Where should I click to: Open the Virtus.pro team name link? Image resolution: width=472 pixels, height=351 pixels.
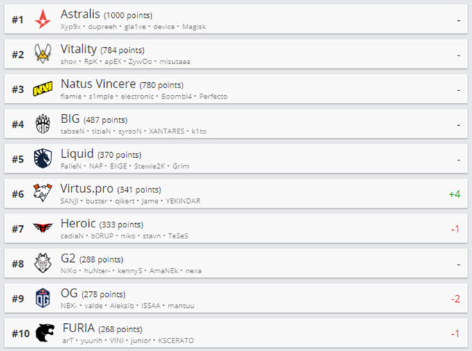[x=87, y=189]
